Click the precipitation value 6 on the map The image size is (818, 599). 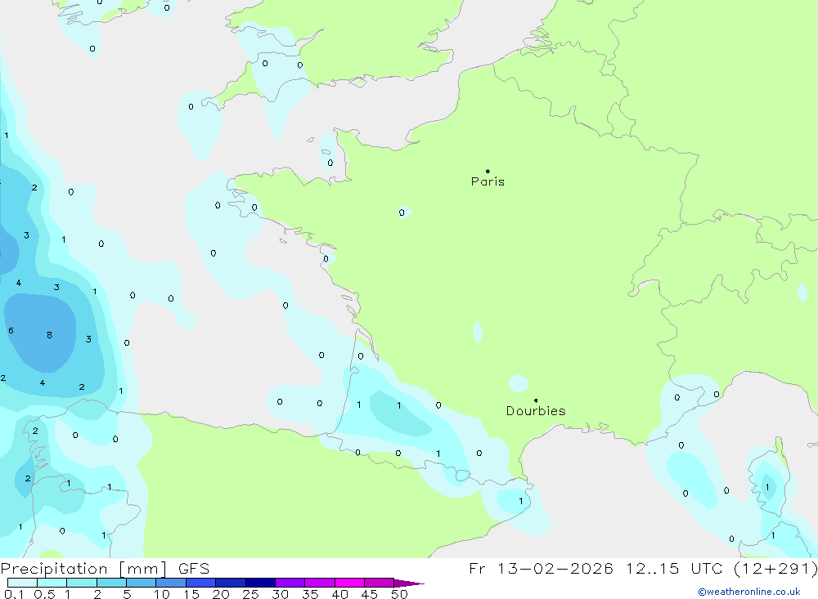pyautogui.click(x=11, y=330)
